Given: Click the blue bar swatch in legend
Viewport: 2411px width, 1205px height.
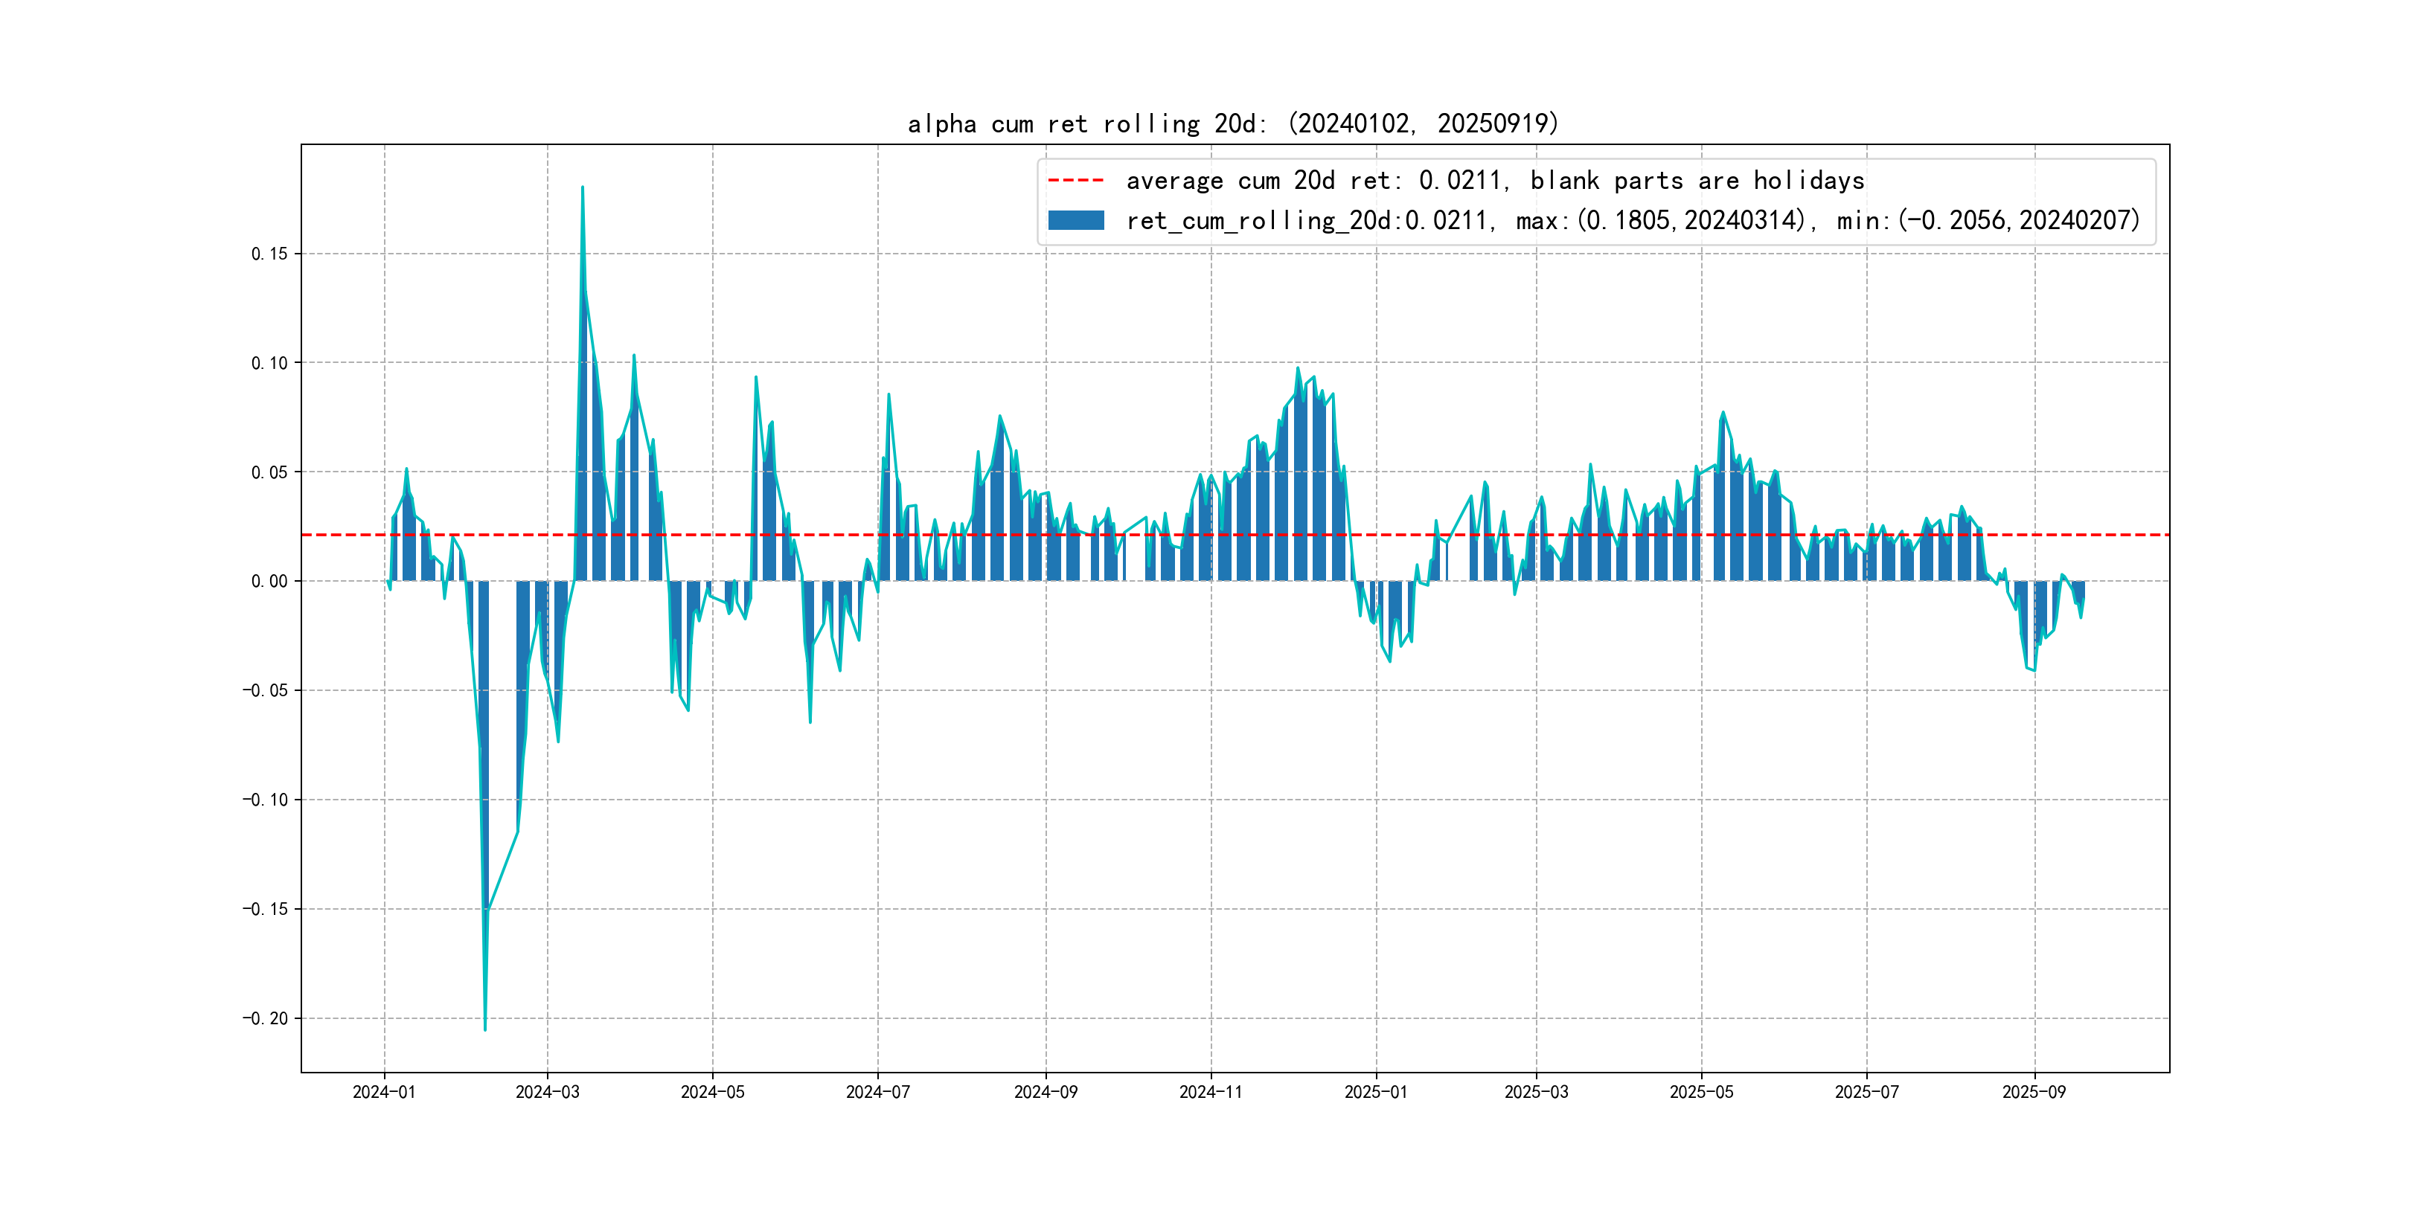Looking at the screenshot, I should pos(1075,221).
